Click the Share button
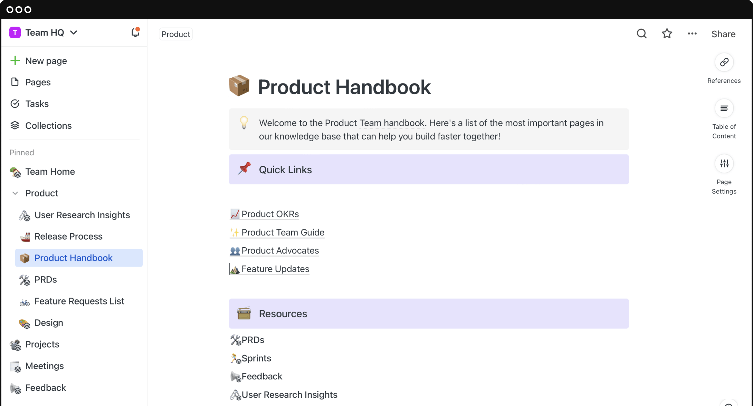The height and width of the screenshot is (406, 753). (x=723, y=34)
